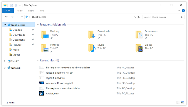
Task: Select the Videos folder icon in Frequent folders
Action: coord(139,48)
